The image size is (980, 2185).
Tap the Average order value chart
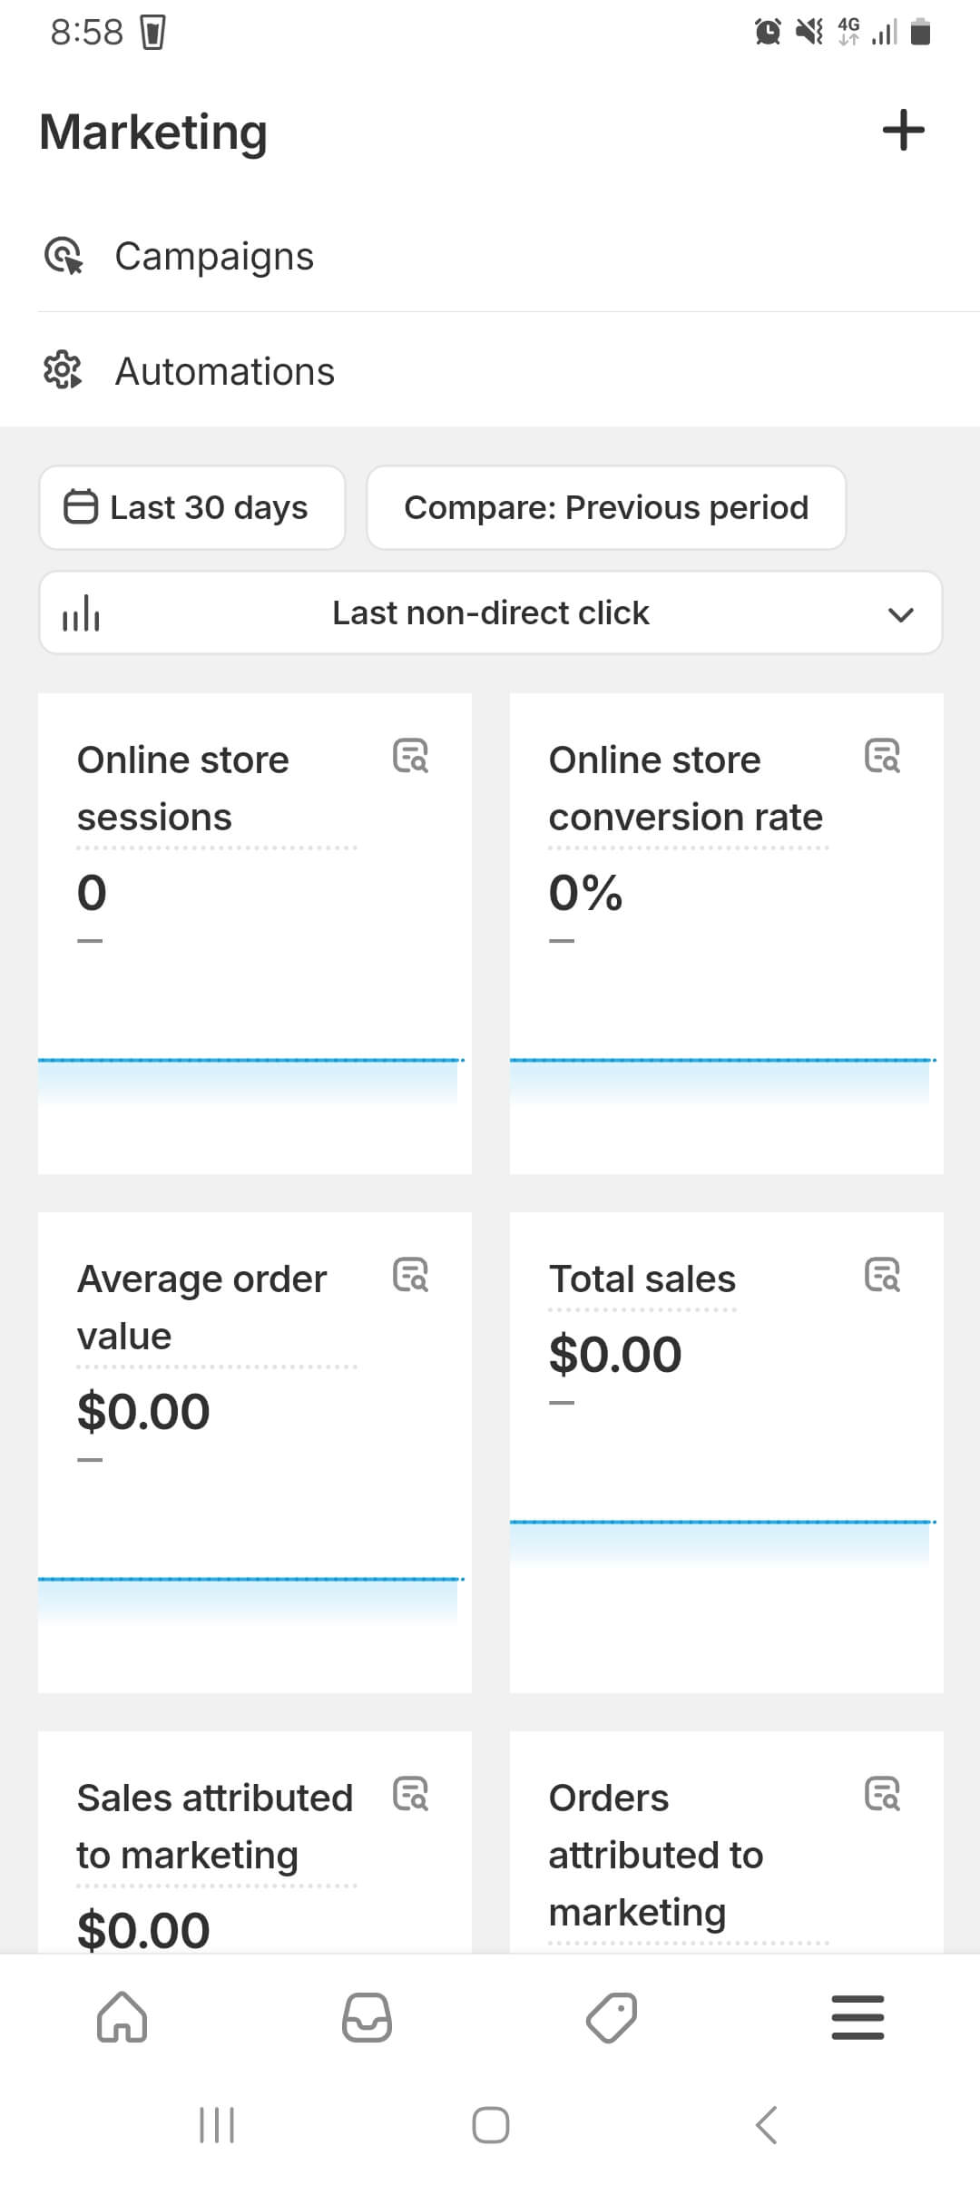250,1597
